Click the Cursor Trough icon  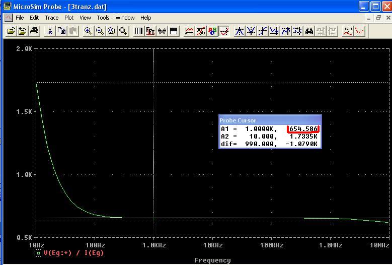pos(251,31)
